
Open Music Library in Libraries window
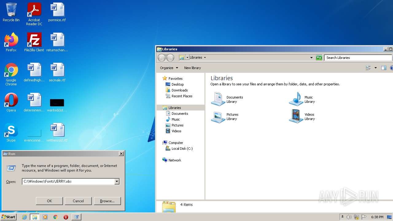tap(302, 99)
